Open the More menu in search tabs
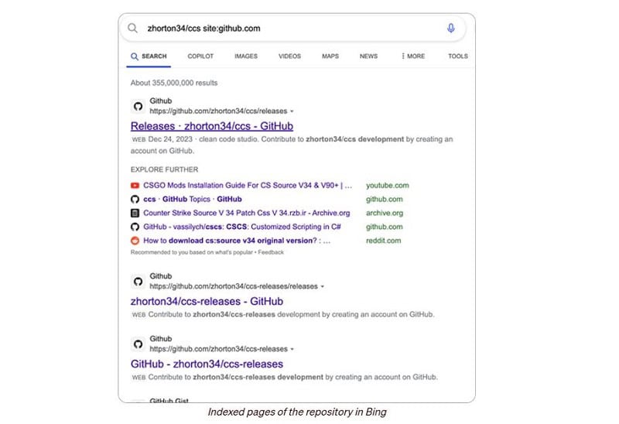This screenshot has height=424, width=619. tap(413, 56)
